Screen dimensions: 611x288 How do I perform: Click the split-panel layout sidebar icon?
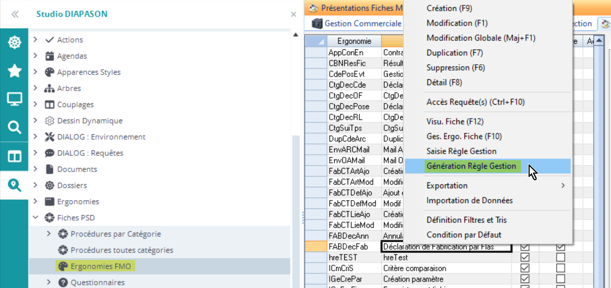[x=14, y=156]
